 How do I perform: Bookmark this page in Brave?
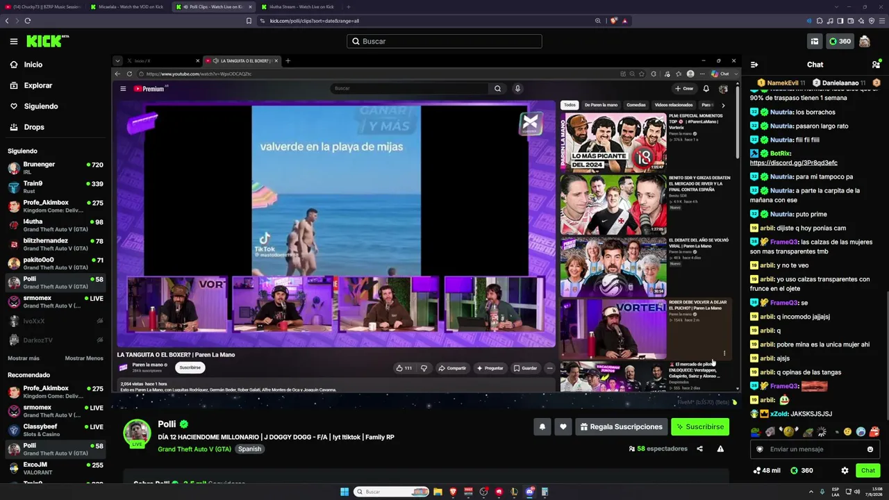(x=249, y=21)
